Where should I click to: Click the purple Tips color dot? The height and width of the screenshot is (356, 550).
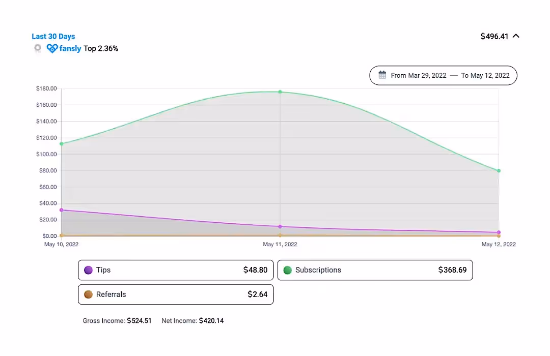(x=89, y=270)
